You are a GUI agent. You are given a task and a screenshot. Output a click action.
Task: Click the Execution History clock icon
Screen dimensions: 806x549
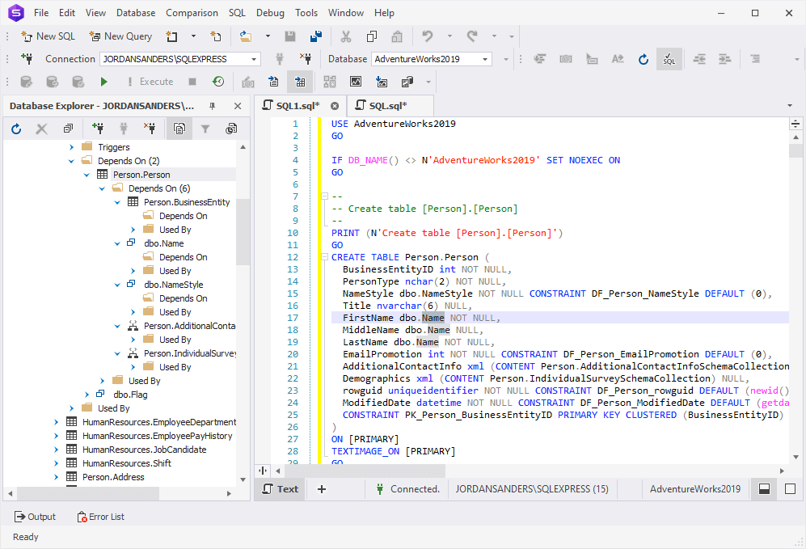click(x=218, y=82)
